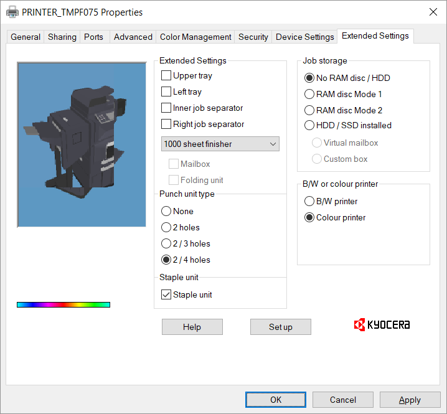Uncheck the Staple unit checkbox
Viewport: 447px width, 414px height.
[x=166, y=295]
